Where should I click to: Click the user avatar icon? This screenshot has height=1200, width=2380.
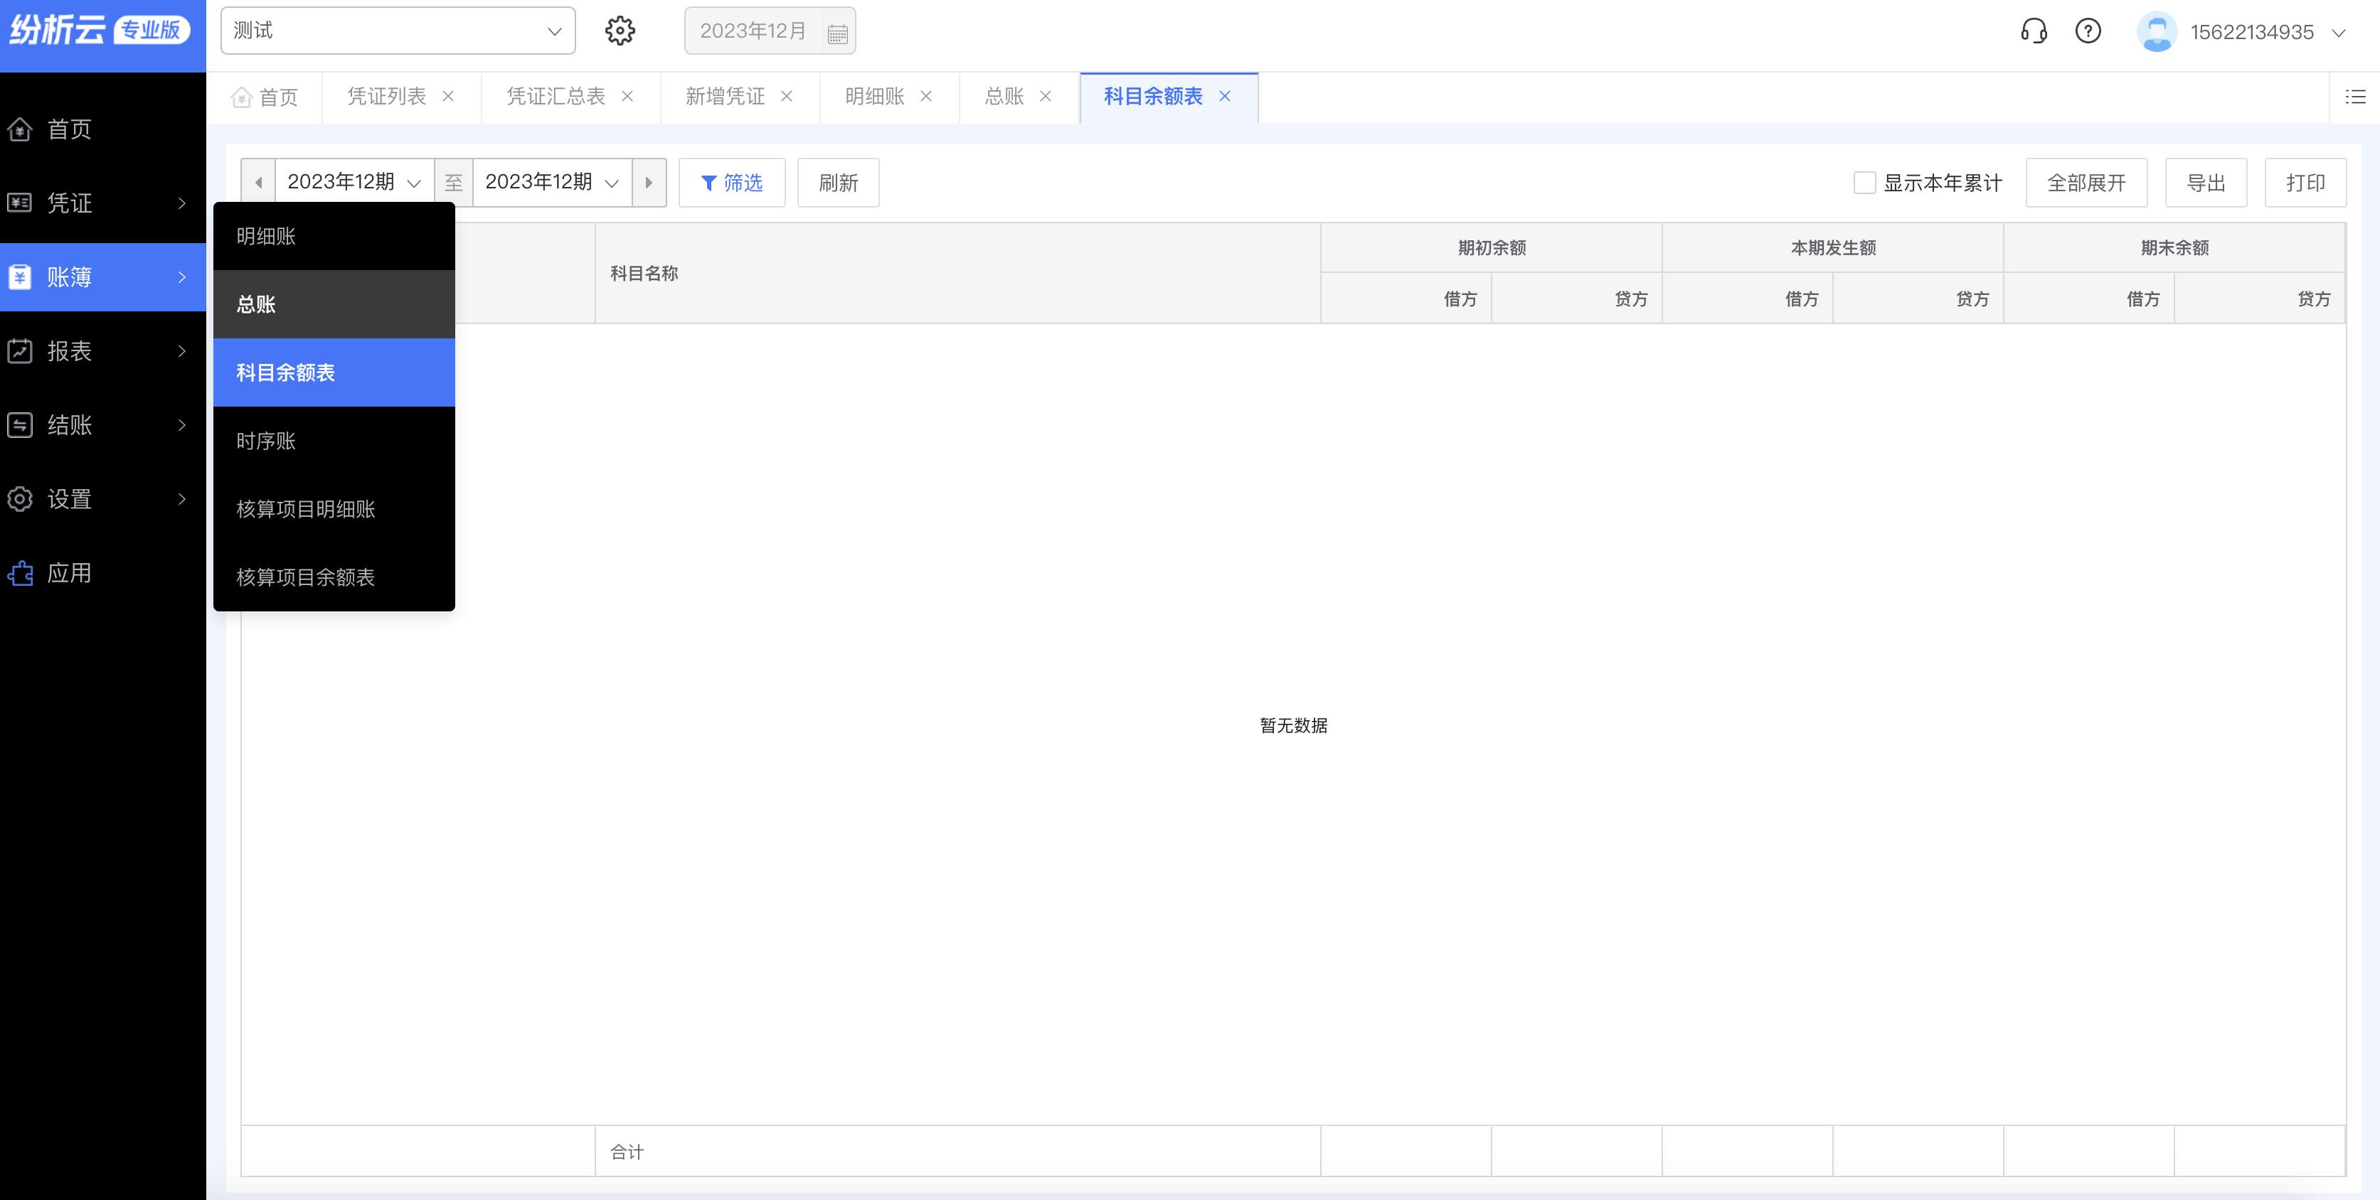tap(2157, 31)
